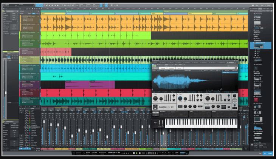This screenshot has width=276, height=159.
Task: Select the Dm7 chord block
Action: coord(157,13)
